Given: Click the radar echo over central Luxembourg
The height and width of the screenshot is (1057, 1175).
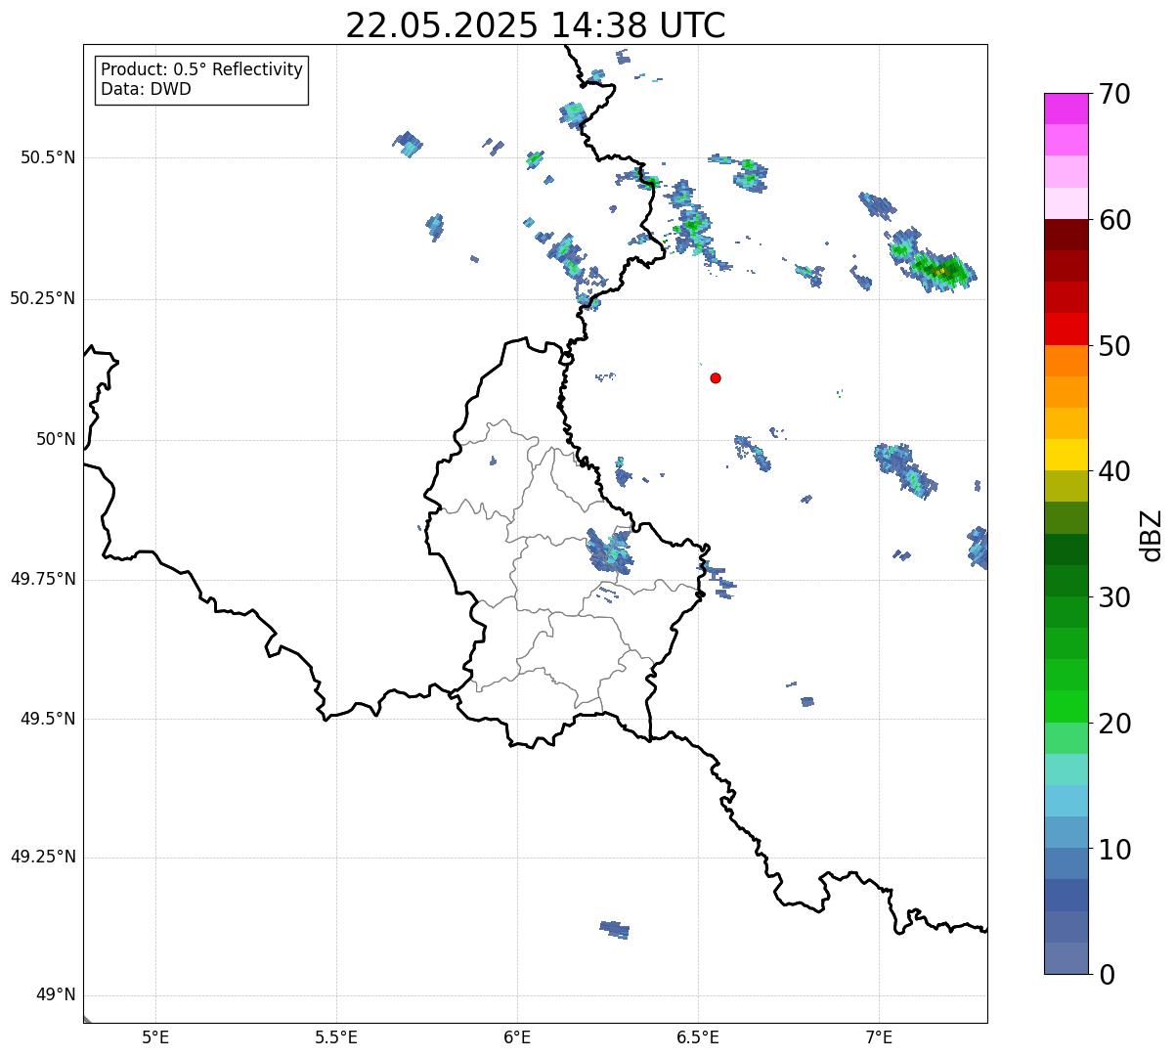Looking at the screenshot, I should [610, 550].
